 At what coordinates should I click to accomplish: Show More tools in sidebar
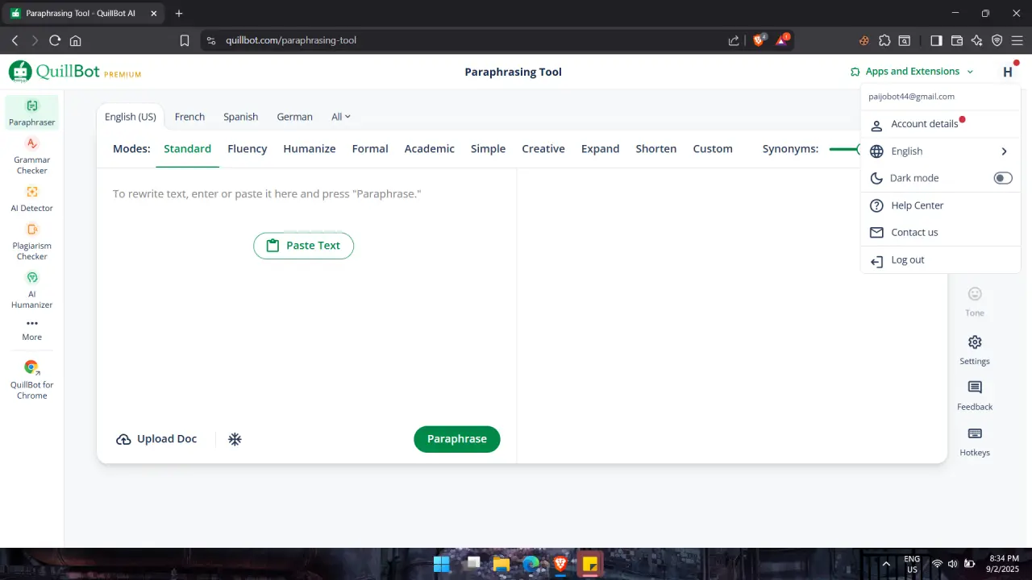[x=32, y=329]
